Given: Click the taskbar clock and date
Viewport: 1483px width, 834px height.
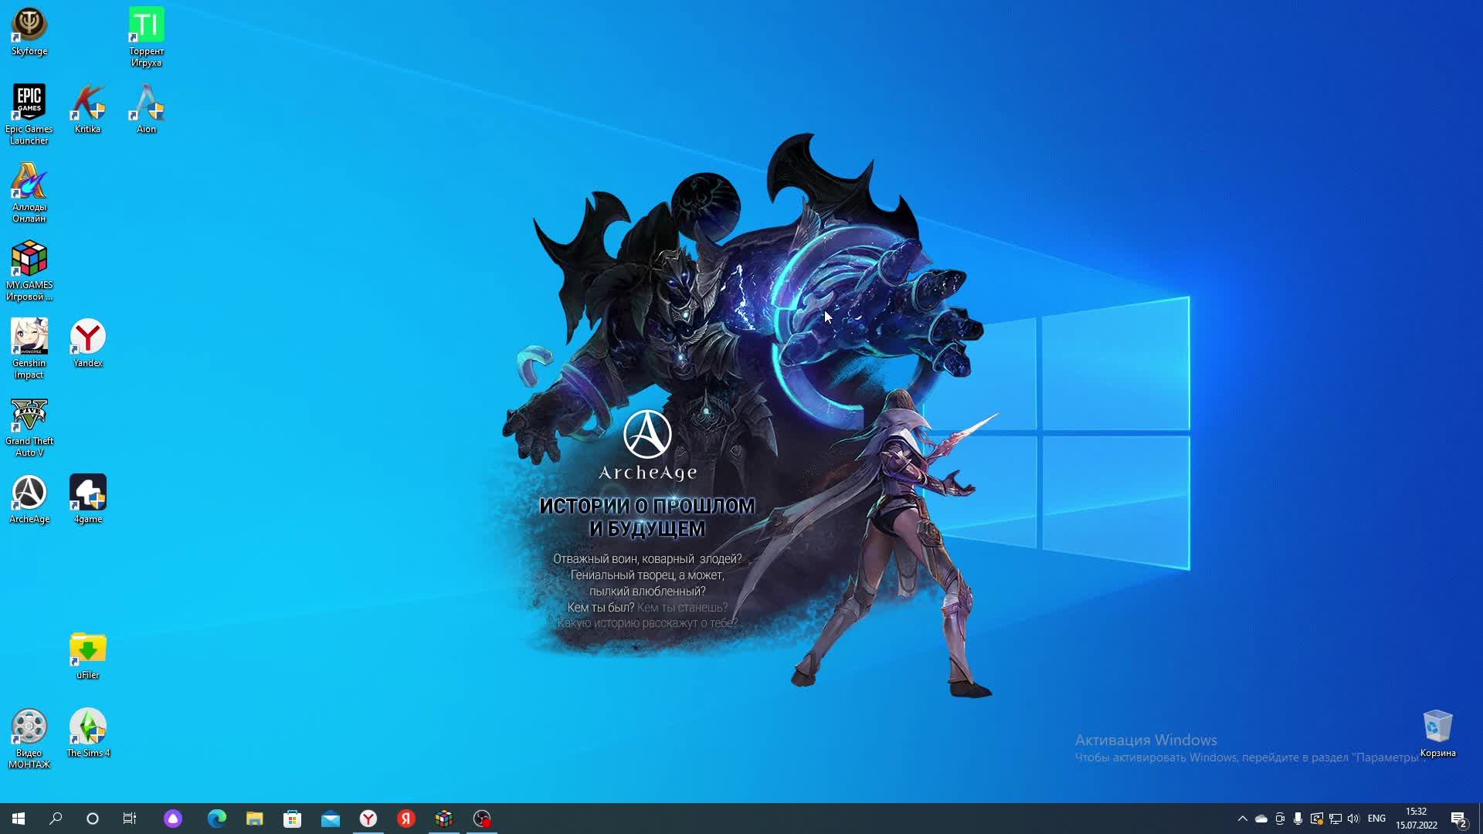Looking at the screenshot, I should [1416, 819].
